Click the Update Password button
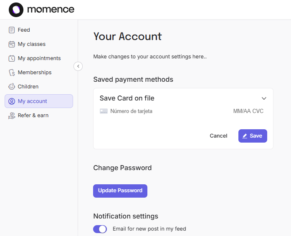291x236 pixels. pyautogui.click(x=120, y=191)
